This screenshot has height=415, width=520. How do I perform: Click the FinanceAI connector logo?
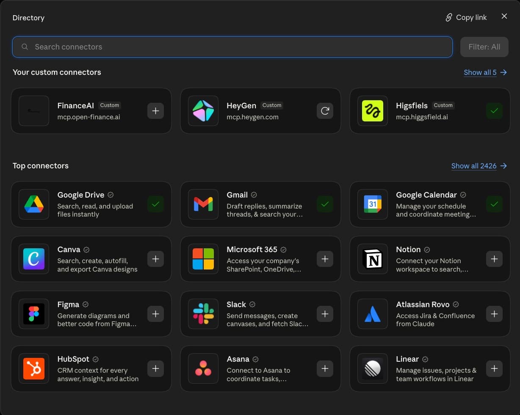(x=34, y=111)
